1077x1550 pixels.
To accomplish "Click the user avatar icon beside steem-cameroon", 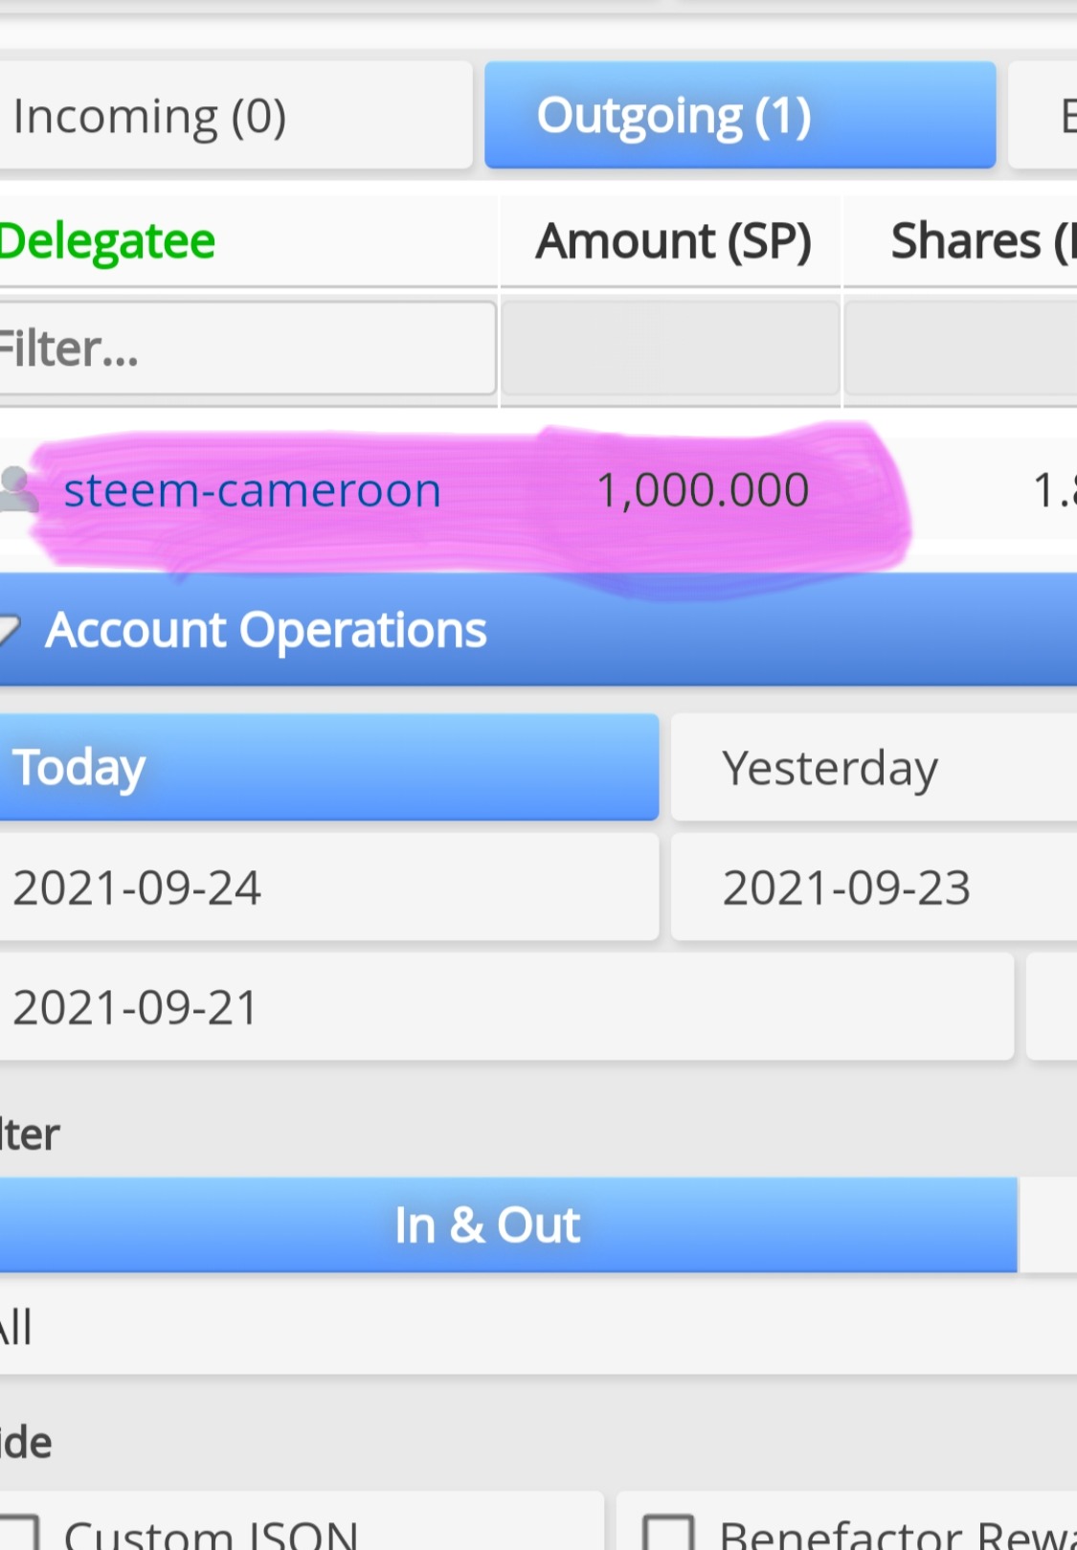I will click(16, 489).
